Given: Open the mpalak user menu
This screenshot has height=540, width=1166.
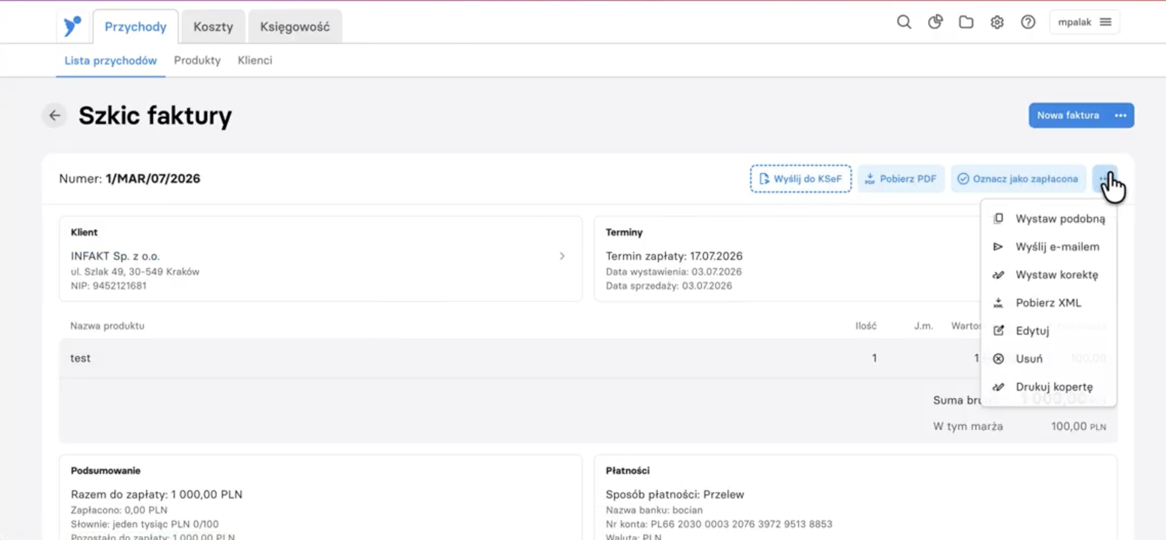Looking at the screenshot, I should [1084, 22].
